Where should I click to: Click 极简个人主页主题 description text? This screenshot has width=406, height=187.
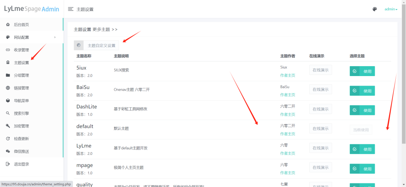click(129, 167)
